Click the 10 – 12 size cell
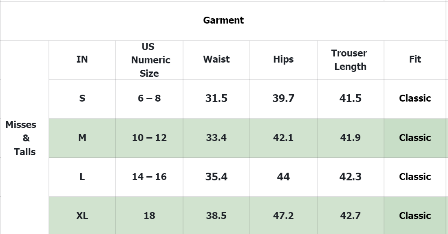 click(150, 138)
